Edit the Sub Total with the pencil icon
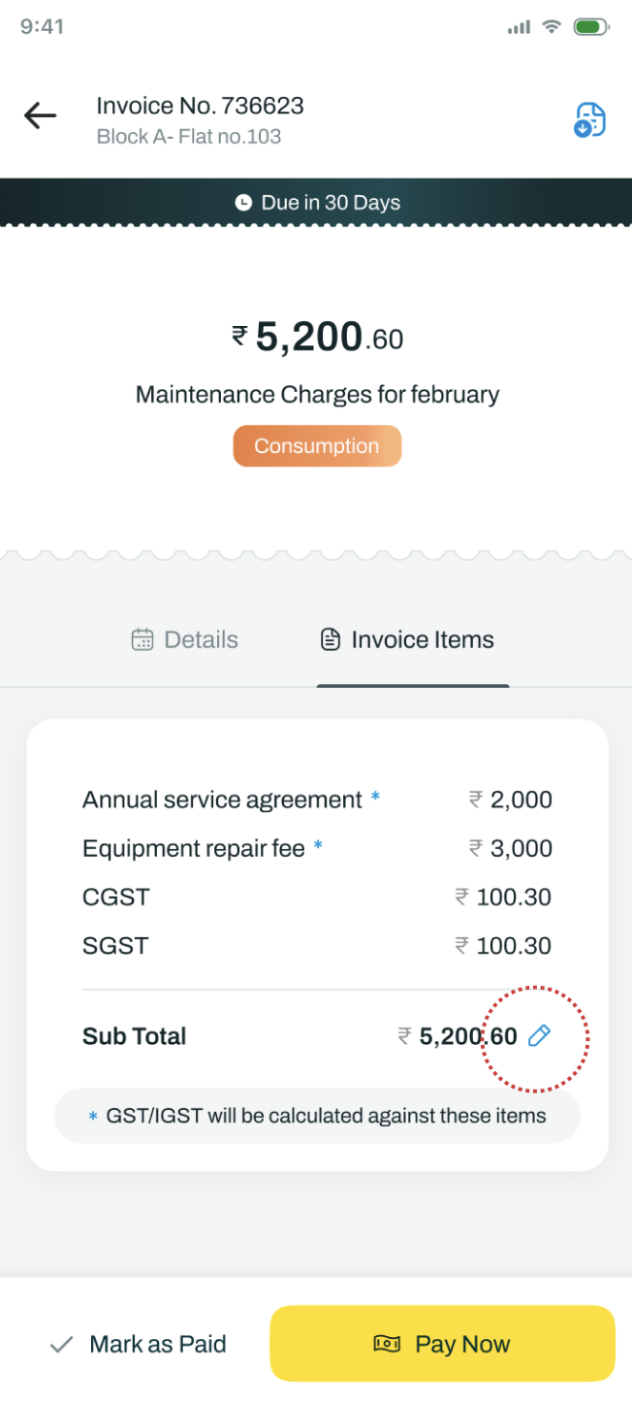 tap(539, 1036)
